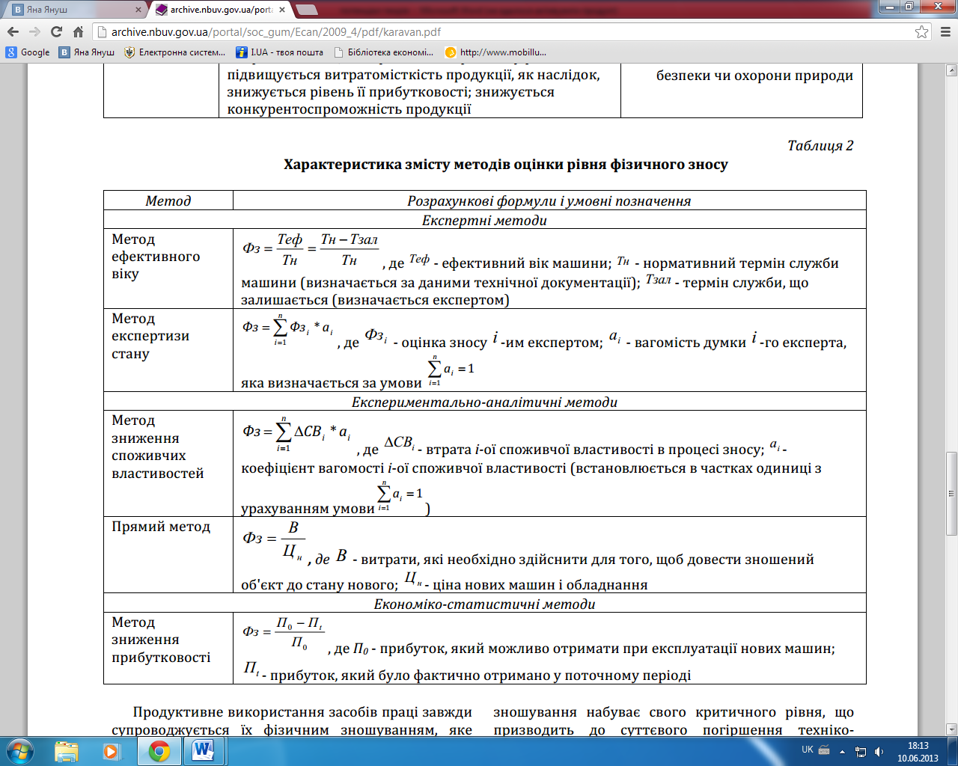Screen dimensions: 958x766
Task: Click text 'ефективний вік машини'
Action: click(526, 263)
